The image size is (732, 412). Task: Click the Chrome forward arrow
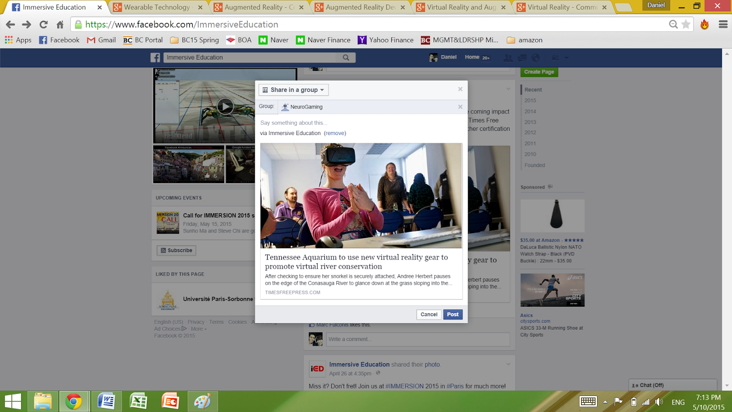click(27, 25)
